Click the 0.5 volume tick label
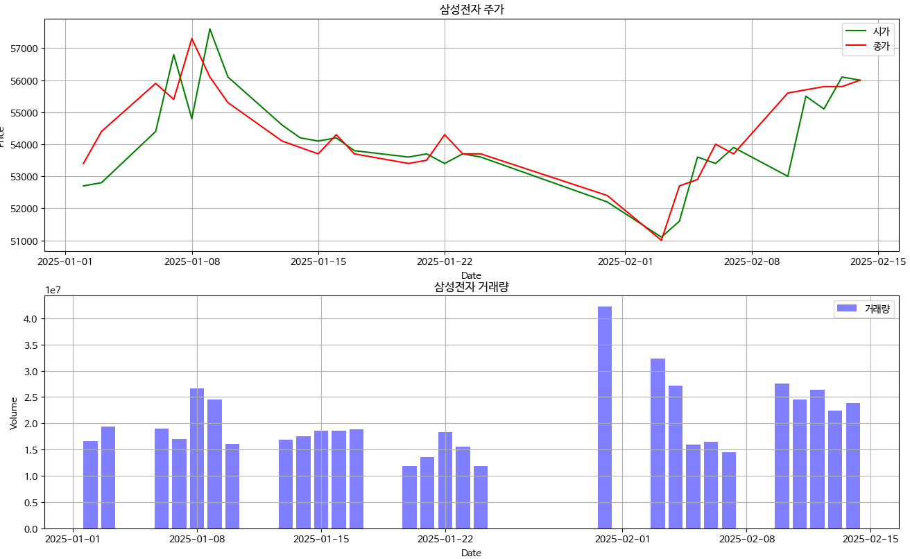910x559 pixels. 32,503
